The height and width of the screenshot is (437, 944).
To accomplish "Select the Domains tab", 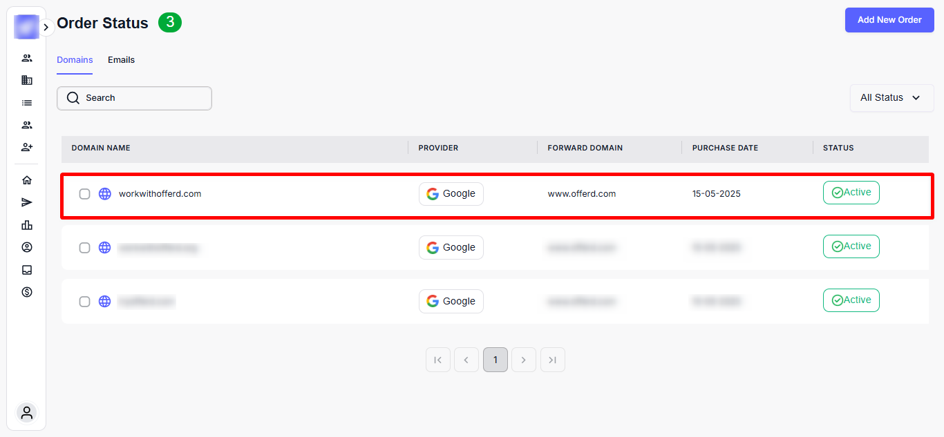I will (75, 60).
